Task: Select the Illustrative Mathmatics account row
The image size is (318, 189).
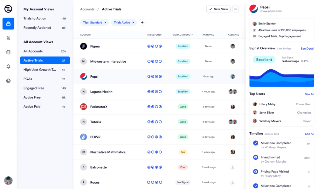Action: pos(159,152)
